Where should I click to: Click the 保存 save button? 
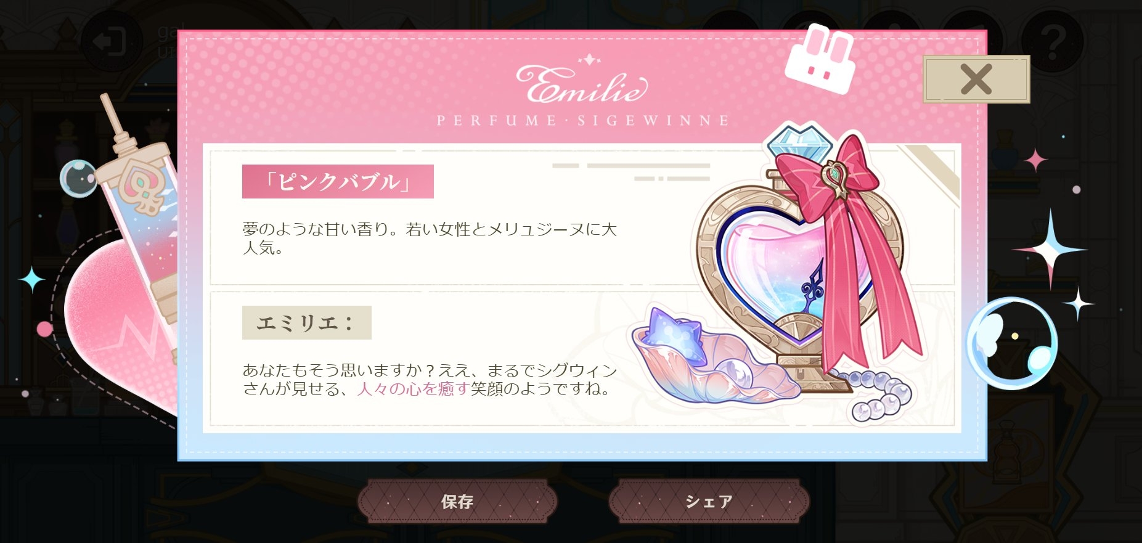457,501
